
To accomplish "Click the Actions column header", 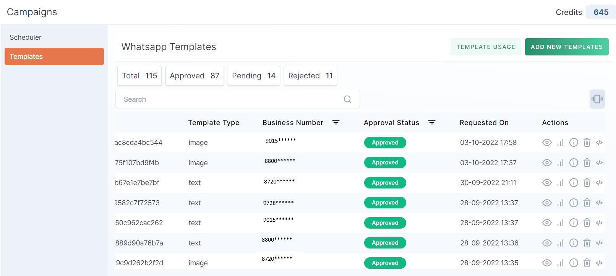I will [x=555, y=123].
